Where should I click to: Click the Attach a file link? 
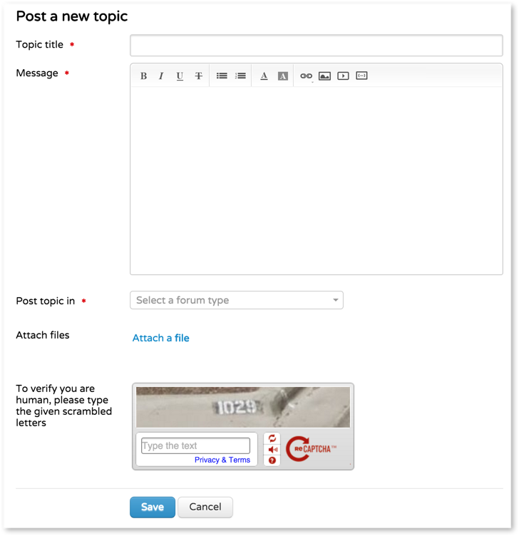point(160,338)
